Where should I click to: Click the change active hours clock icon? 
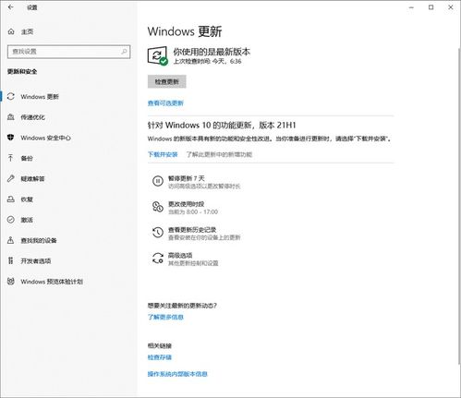158,207
